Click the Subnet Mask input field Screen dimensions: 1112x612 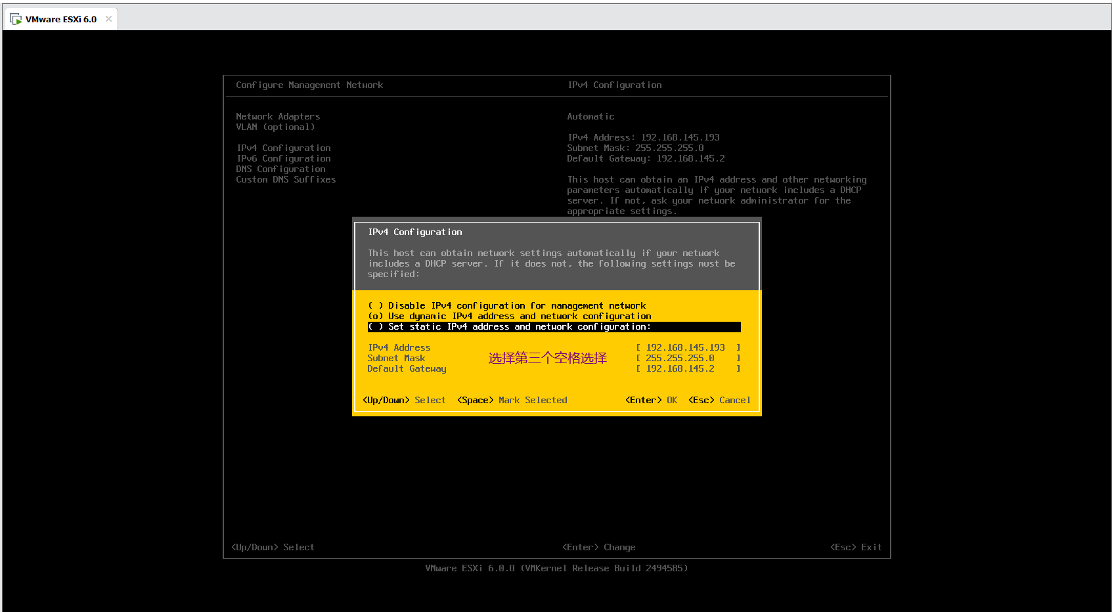coord(688,358)
